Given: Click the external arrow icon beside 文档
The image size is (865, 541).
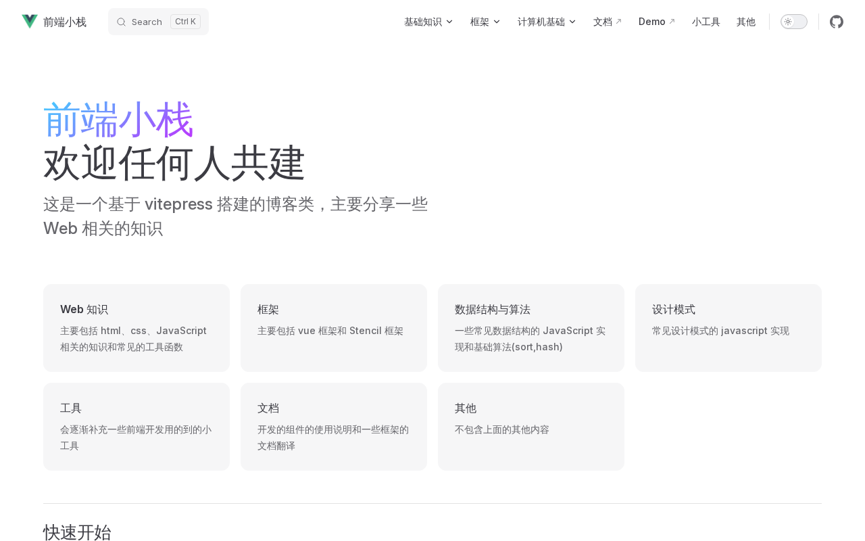Looking at the screenshot, I should (618, 22).
